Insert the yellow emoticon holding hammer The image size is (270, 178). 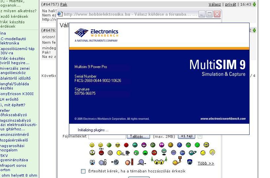point(177,161)
